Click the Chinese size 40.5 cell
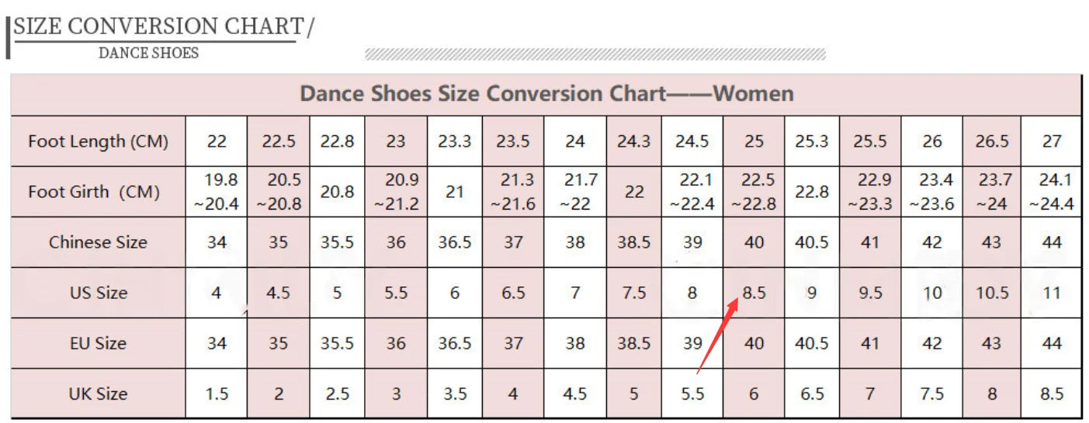 tap(812, 242)
